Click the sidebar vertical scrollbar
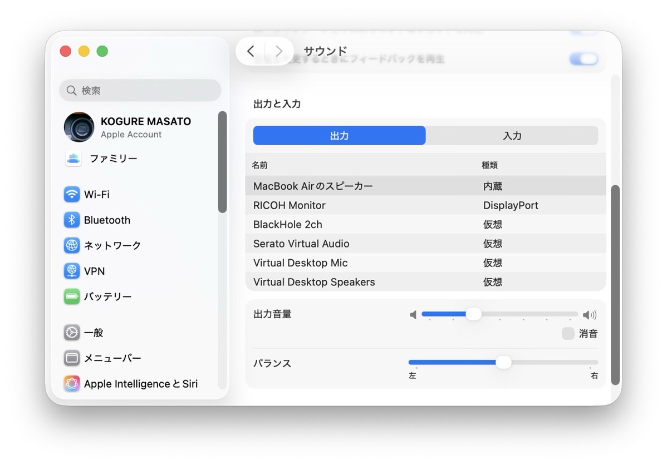Viewport: 667px width, 465px height. [222, 162]
